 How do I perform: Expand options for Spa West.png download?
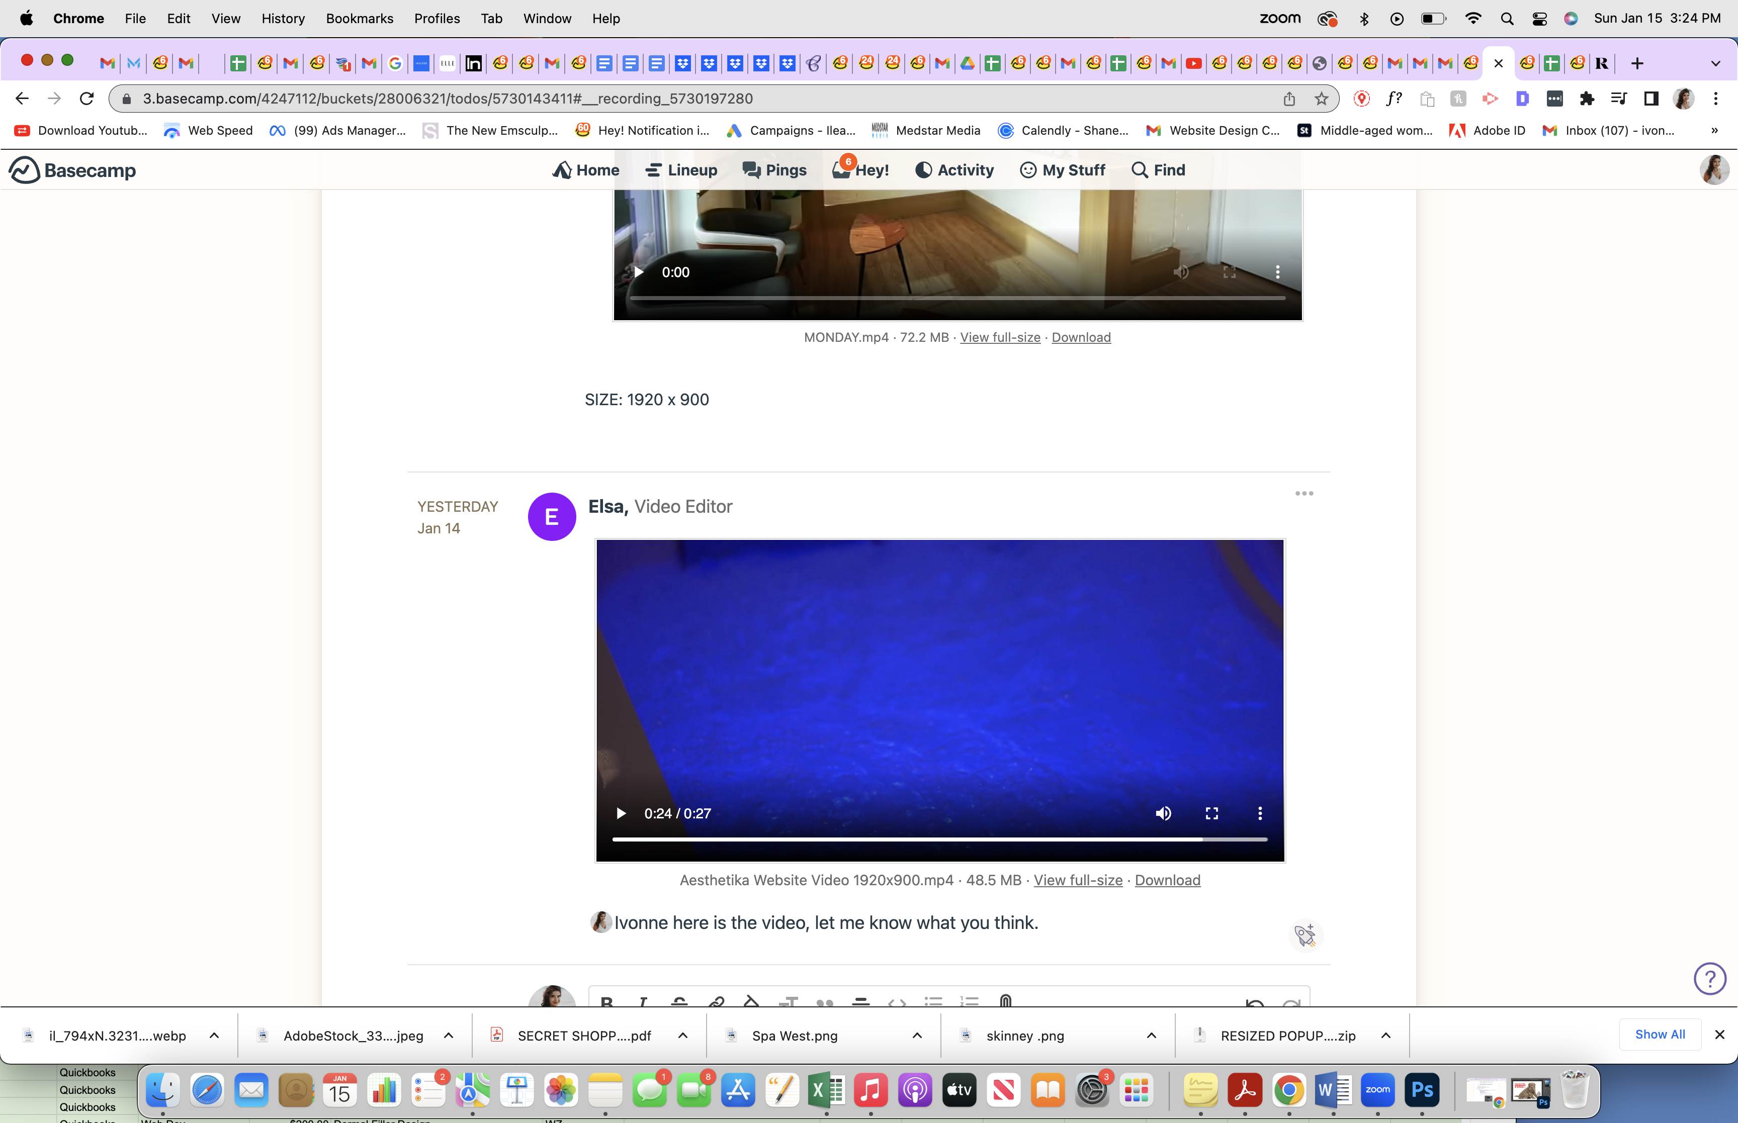[x=917, y=1036]
